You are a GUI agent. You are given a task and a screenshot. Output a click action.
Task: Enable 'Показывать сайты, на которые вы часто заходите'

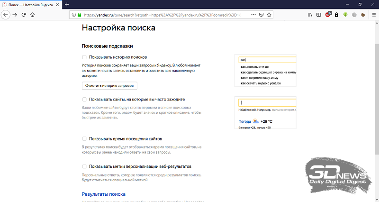click(x=84, y=99)
